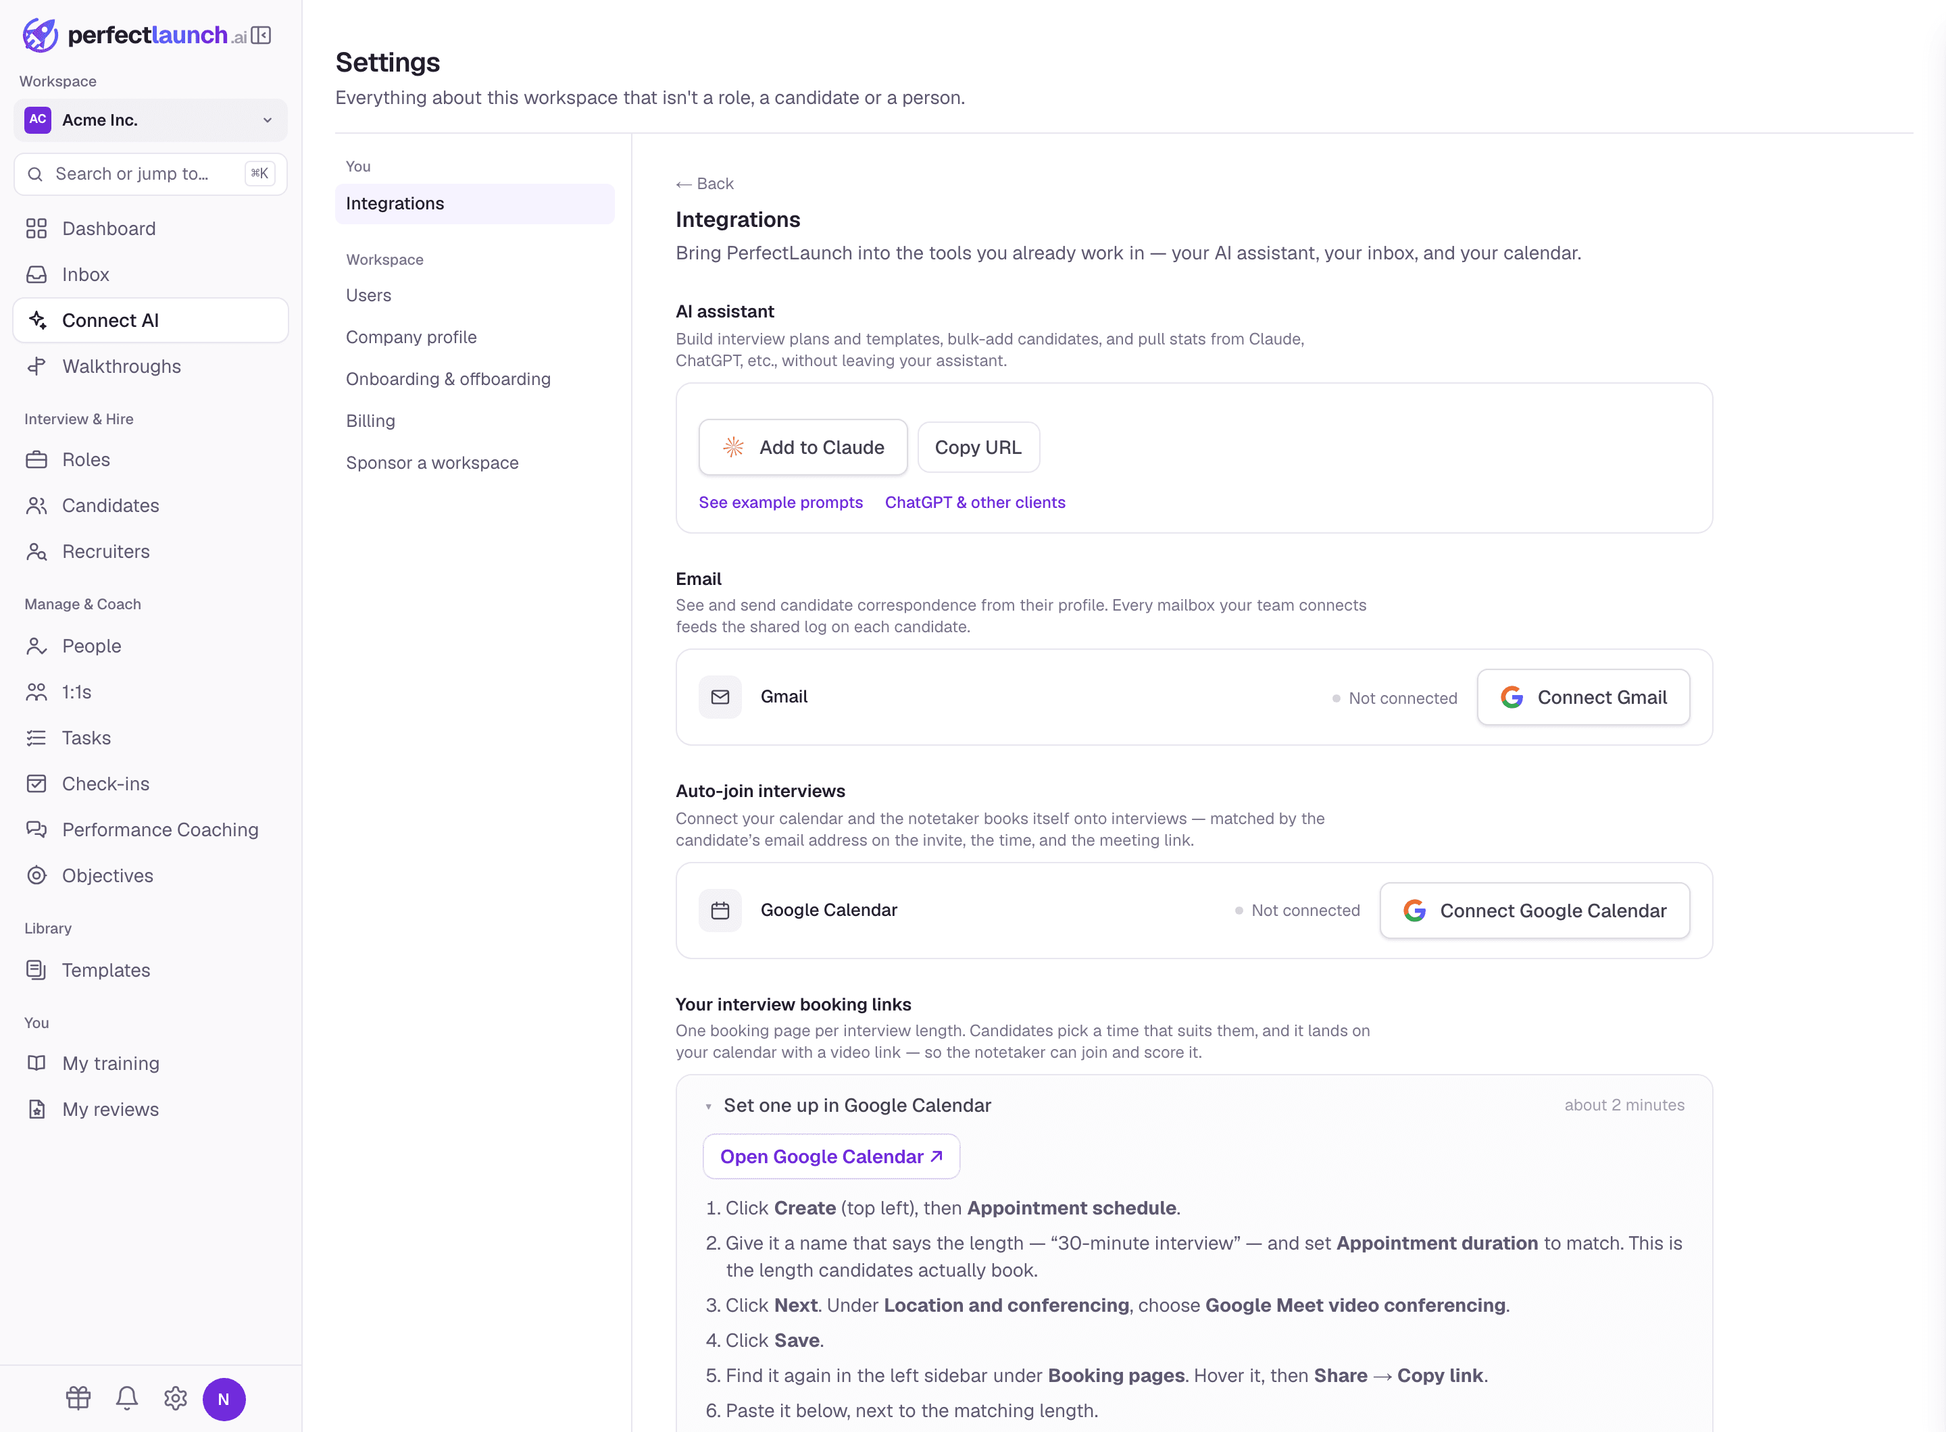Click the Dashboard grid icon

point(36,229)
